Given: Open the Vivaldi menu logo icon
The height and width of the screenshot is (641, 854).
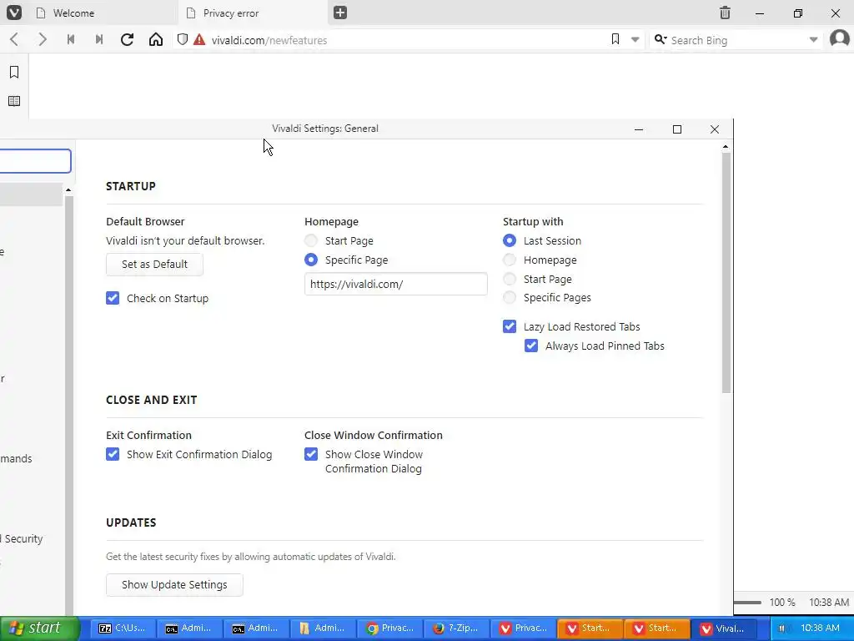Looking at the screenshot, I should tap(14, 13).
